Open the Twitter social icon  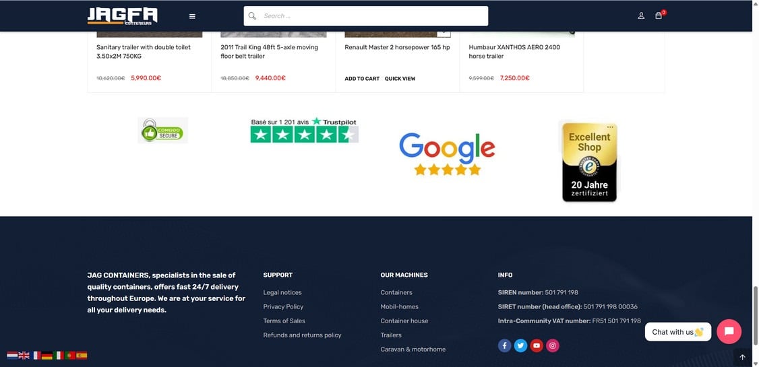520,345
